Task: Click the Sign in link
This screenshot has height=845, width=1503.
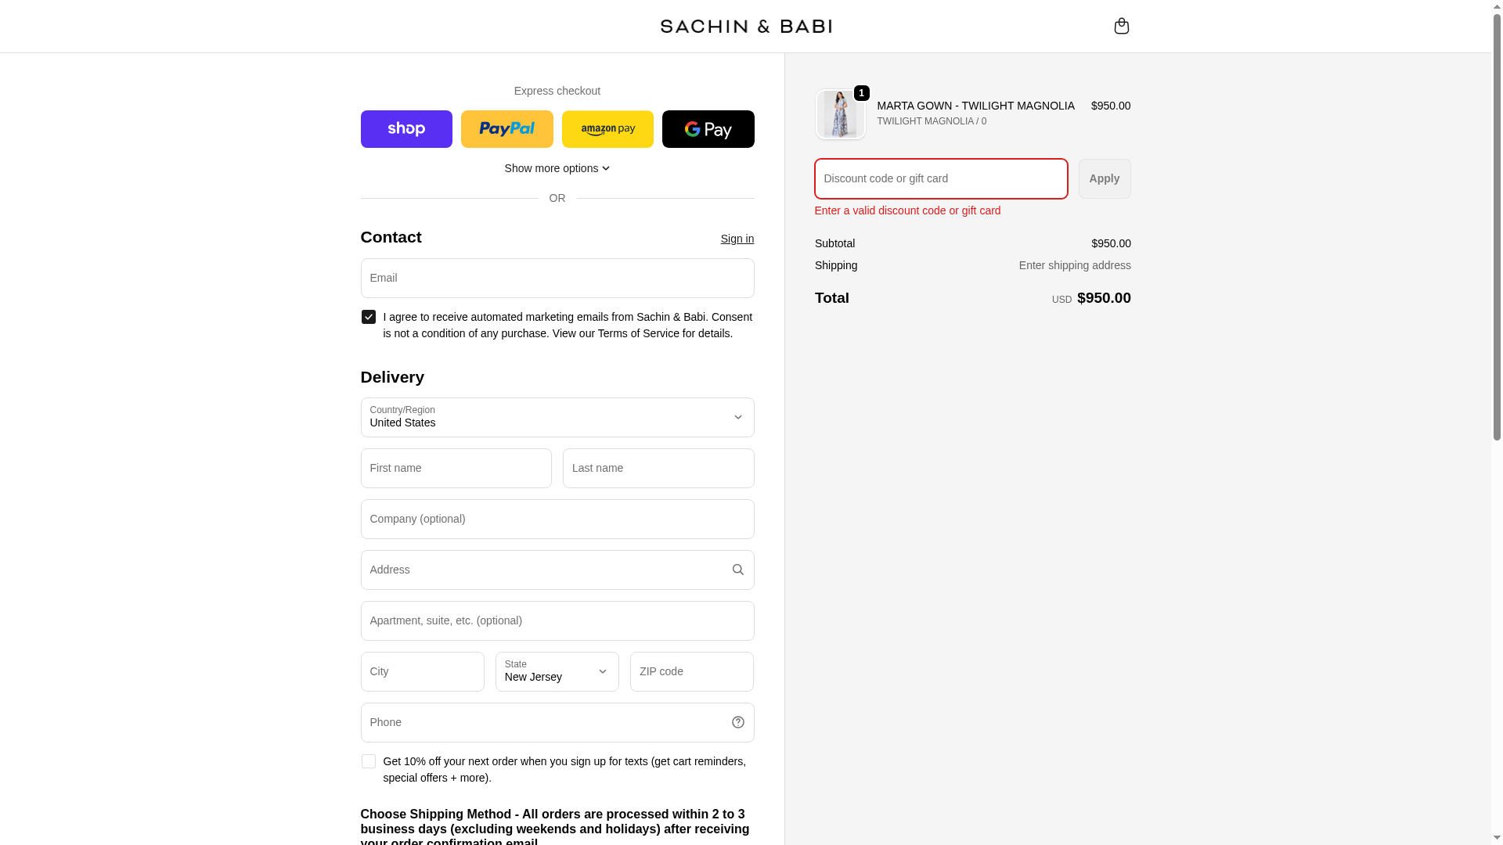Action: point(737,239)
